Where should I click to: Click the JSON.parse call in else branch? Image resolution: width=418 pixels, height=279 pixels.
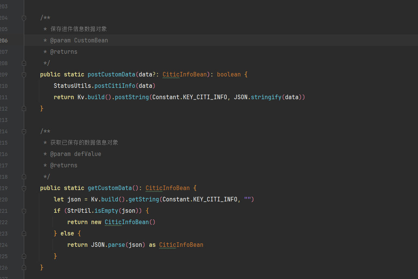pyautogui.click(x=117, y=245)
